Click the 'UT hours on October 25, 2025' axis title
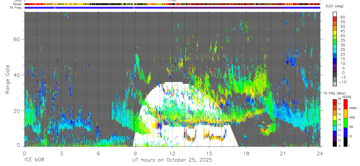Image resolution: width=360 pixels, height=166 pixels. (172, 160)
